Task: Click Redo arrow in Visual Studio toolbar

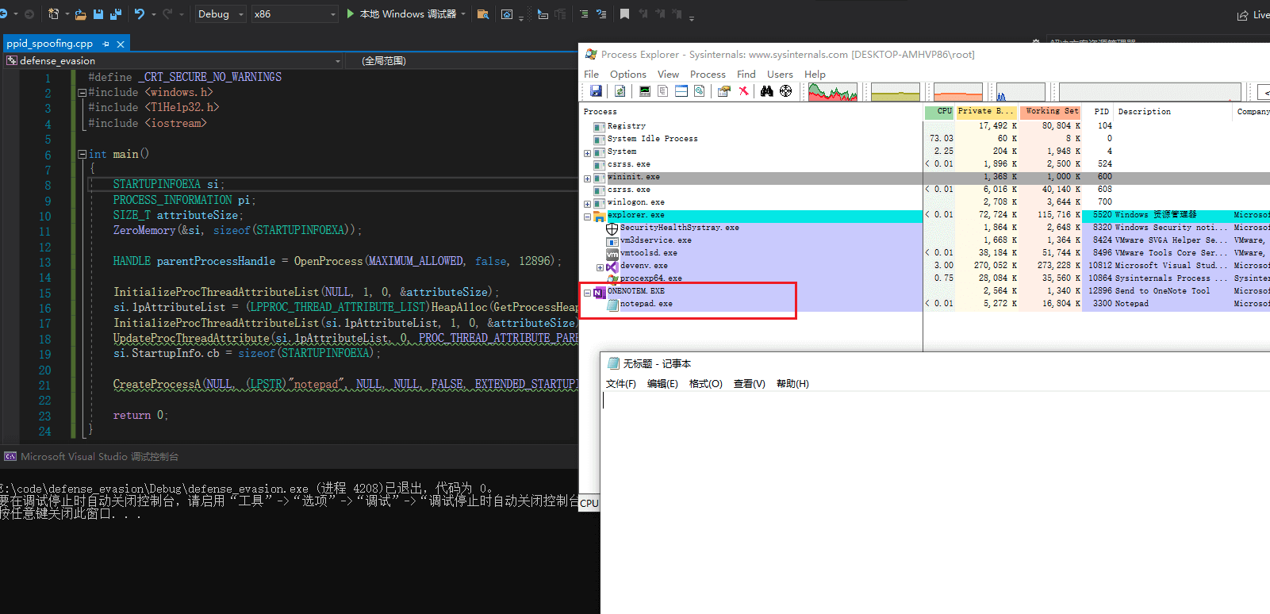Action: [x=167, y=14]
